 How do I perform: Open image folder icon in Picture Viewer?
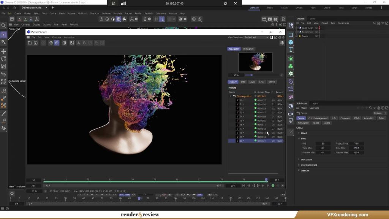30,43
